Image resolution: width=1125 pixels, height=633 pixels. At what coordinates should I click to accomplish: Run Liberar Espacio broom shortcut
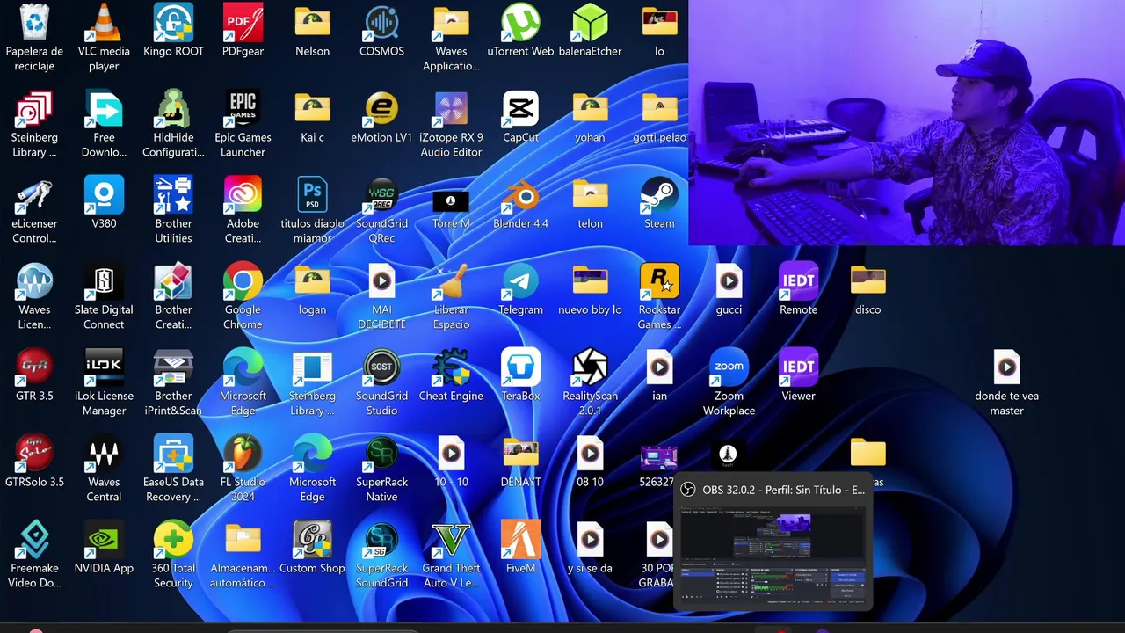click(x=451, y=282)
